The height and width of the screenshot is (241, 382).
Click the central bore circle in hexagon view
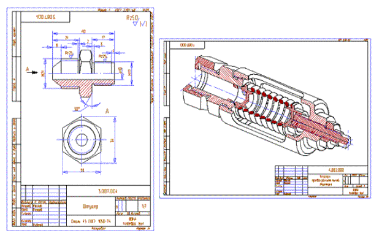point(82,140)
